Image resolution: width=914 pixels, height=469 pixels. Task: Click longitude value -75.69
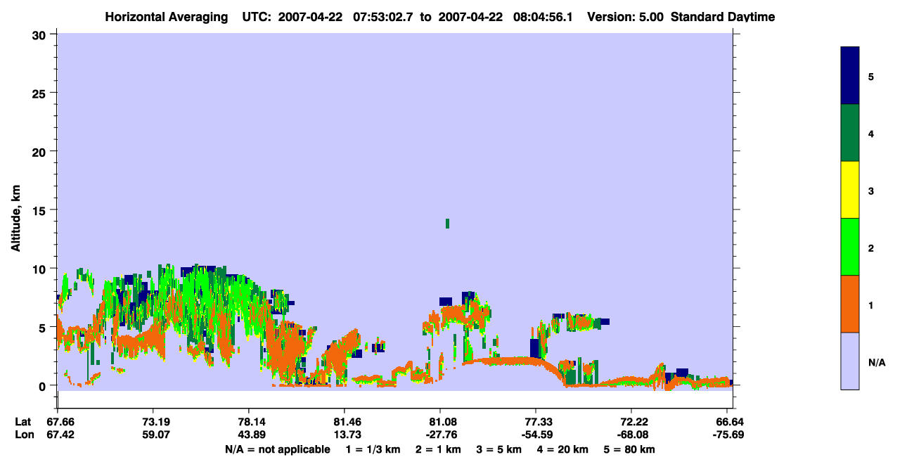(x=727, y=435)
